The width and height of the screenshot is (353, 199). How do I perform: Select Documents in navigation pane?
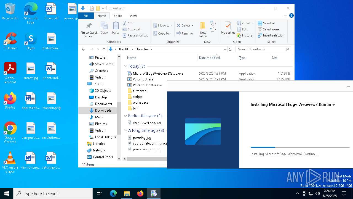(x=100, y=104)
